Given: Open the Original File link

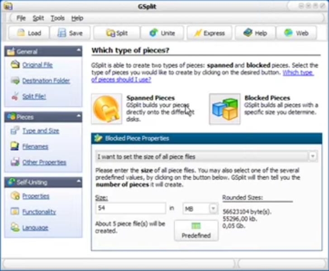Looking at the screenshot, I should 38,65.
